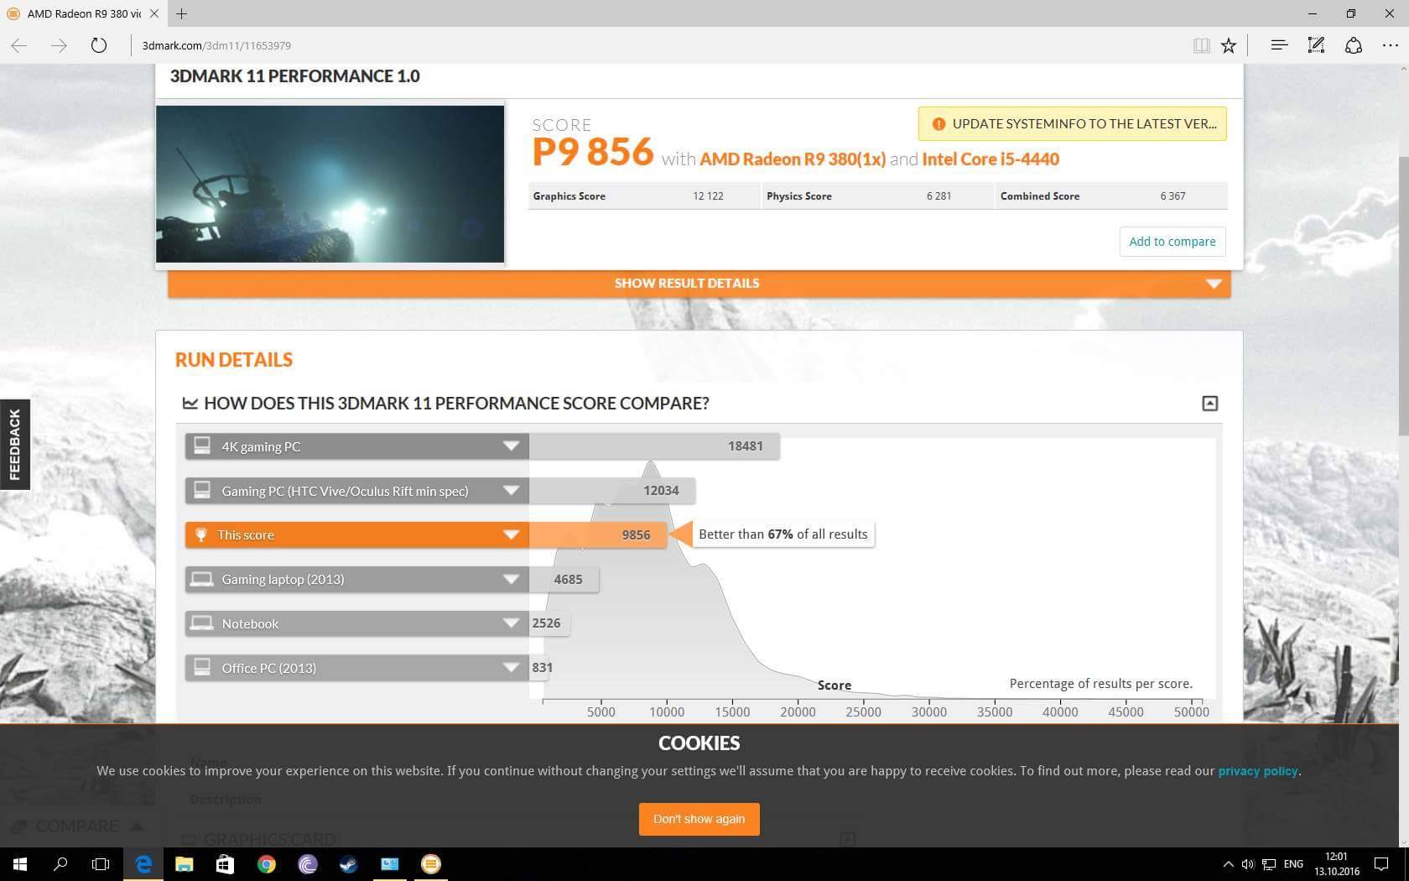
Task: Click the Run Details heading
Action: 234,360
